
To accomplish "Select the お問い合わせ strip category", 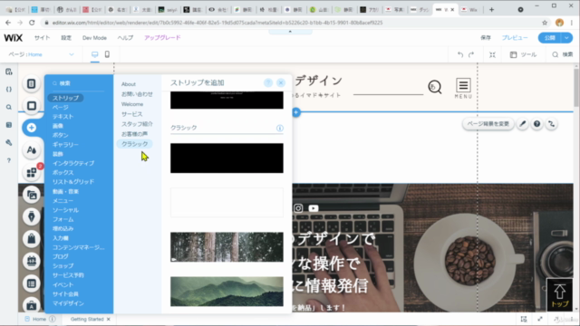I will (137, 94).
